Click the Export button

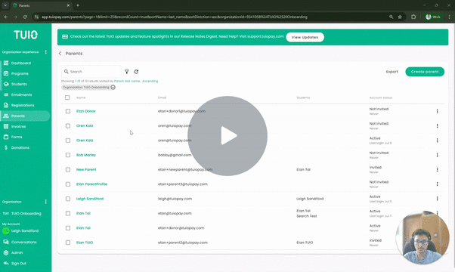click(x=392, y=72)
